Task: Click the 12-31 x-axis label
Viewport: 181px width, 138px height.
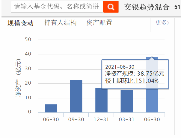Action: (101, 119)
